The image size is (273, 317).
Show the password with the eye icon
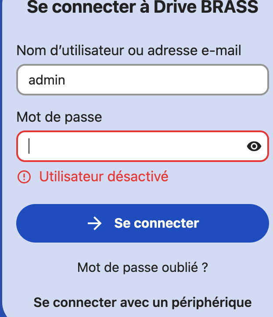(254, 146)
